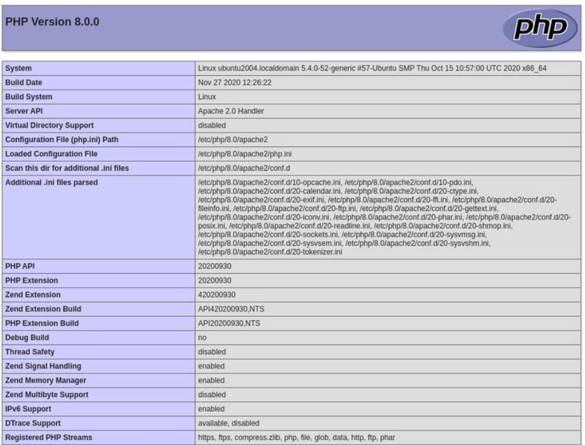
Task: Click the Build System label
Action: coord(29,97)
